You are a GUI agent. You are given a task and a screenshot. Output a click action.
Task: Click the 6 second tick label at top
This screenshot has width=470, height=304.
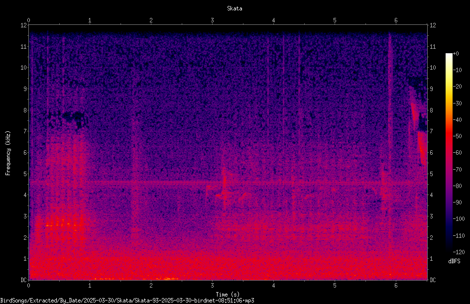[396, 20]
